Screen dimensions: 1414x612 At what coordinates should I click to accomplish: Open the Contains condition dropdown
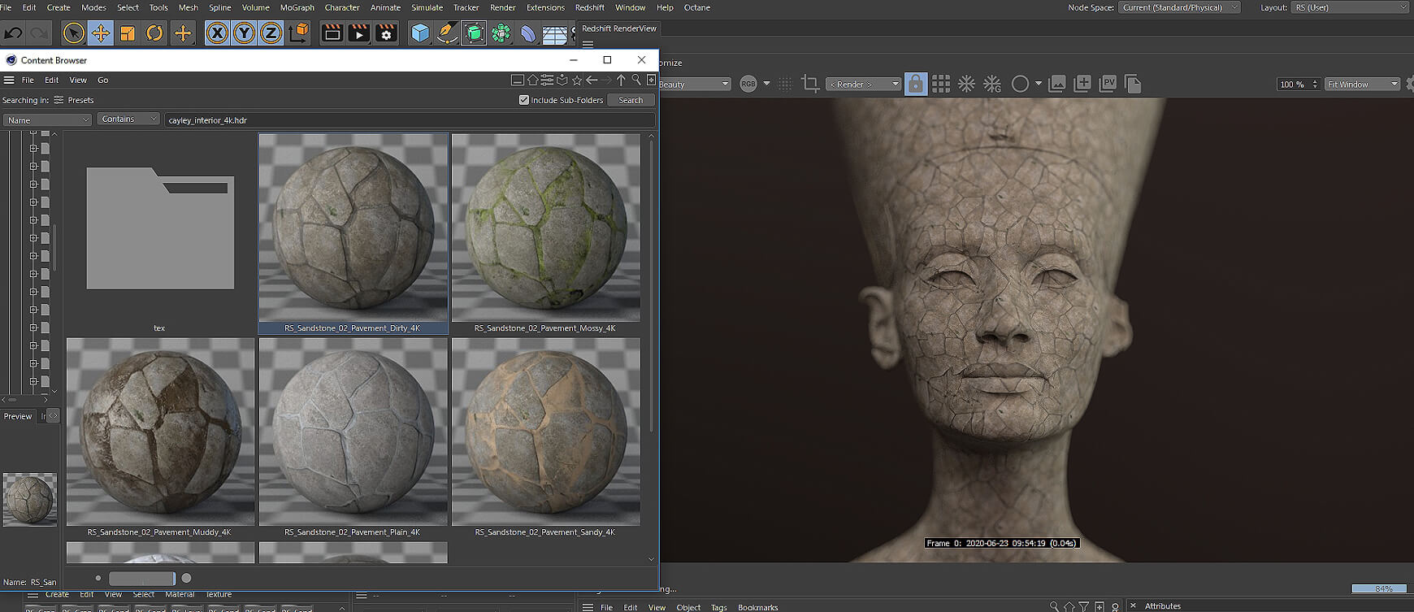coord(129,119)
